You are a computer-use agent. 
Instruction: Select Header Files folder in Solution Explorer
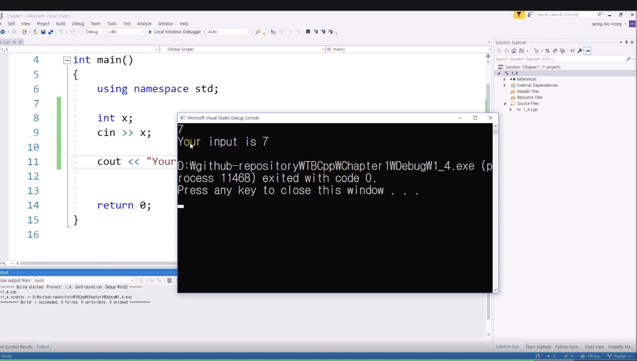click(528, 92)
